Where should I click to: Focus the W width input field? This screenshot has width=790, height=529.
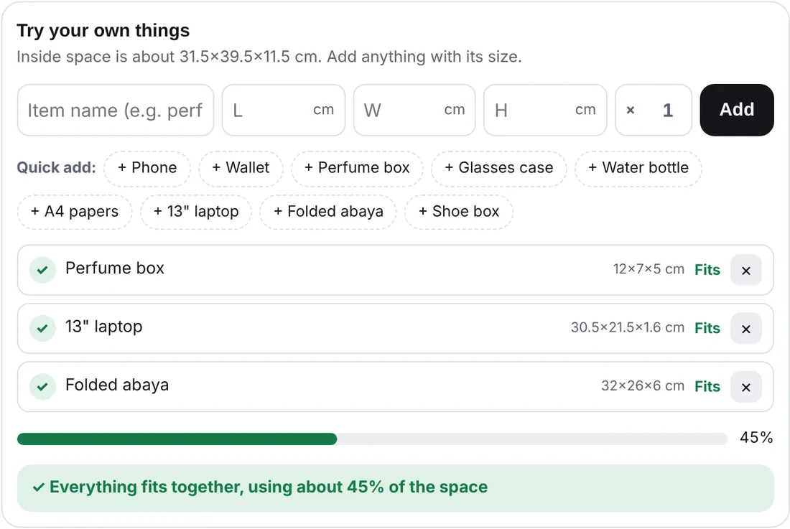414,110
